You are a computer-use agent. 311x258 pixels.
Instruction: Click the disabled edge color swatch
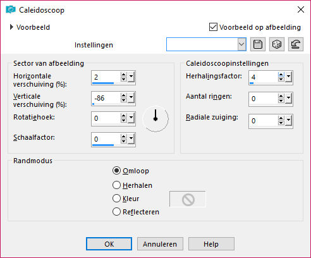click(x=188, y=199)
